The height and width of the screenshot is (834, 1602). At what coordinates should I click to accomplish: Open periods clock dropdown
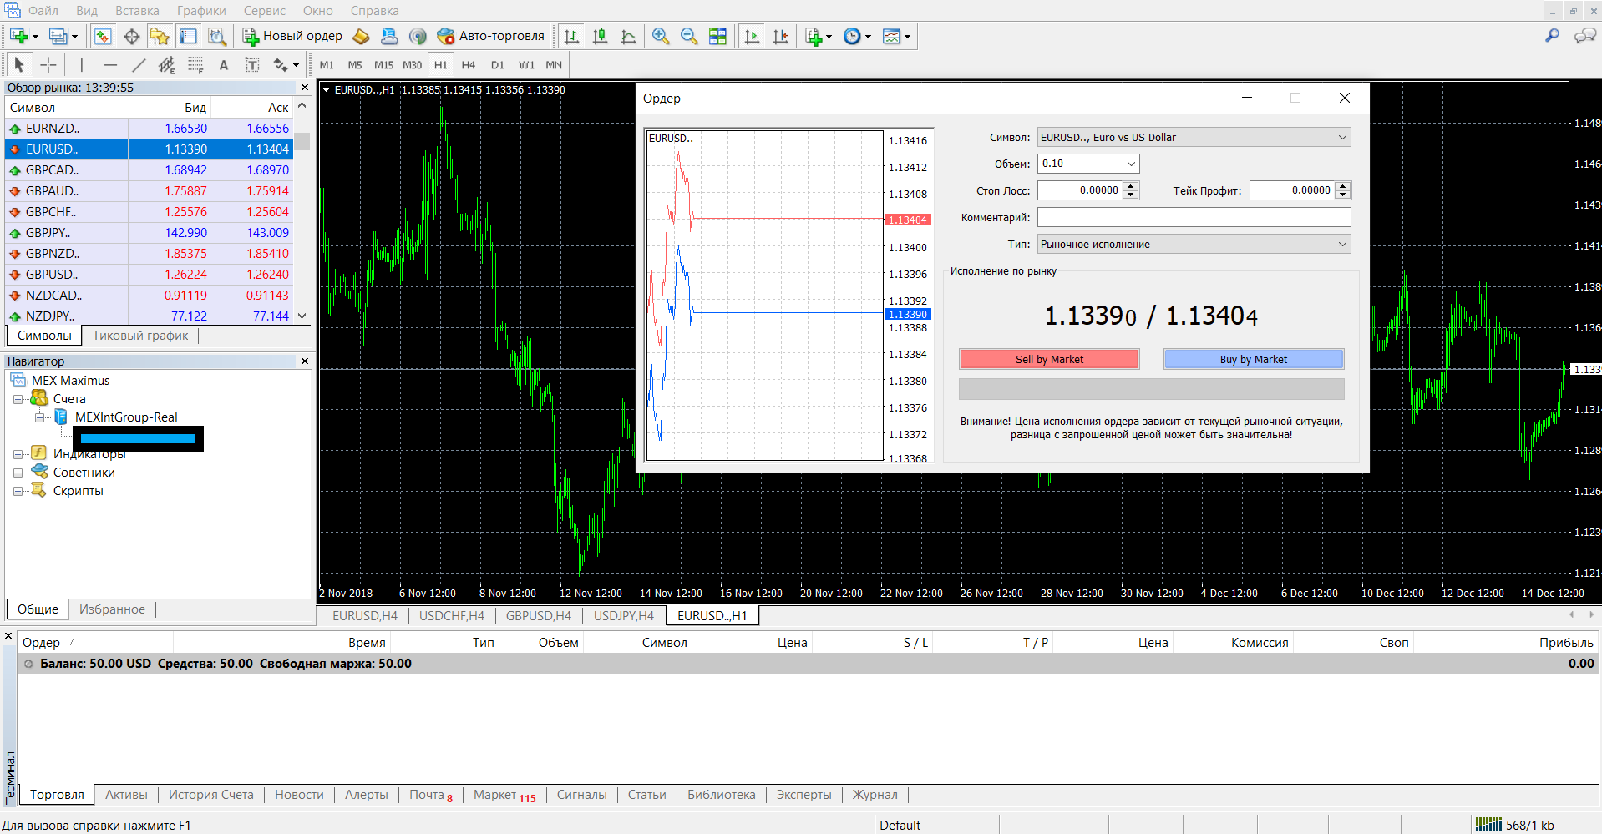pos(857,36)
